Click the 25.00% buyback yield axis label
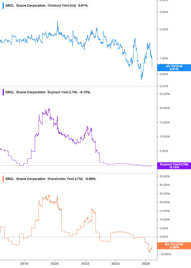The height and width of the screenshot is (268, 191). tap(165, 94)
